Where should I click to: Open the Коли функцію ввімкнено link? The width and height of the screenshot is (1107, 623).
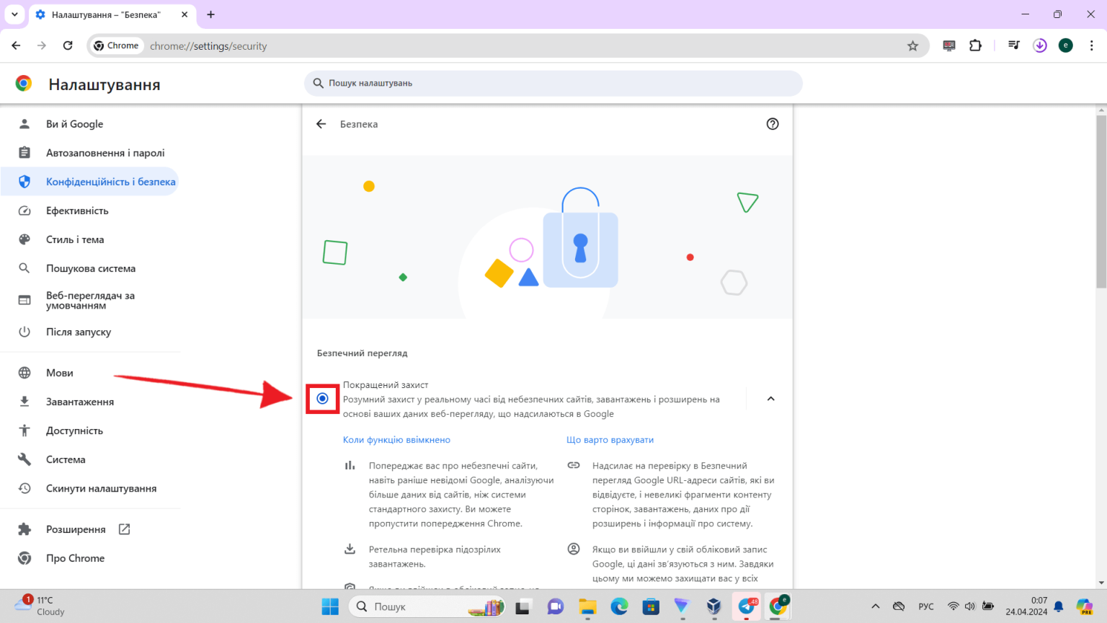pos(396,439)
